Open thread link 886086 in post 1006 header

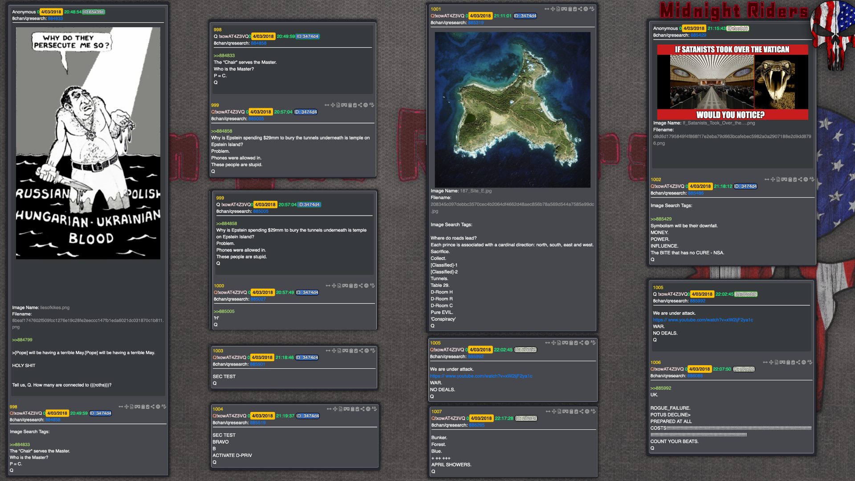pos(695,376)
